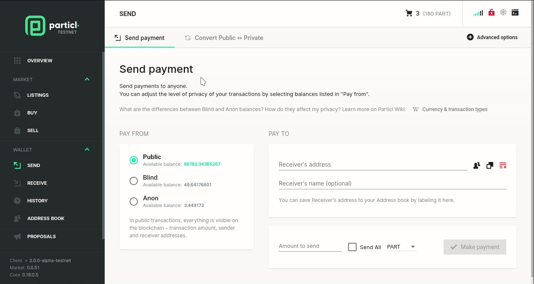Focus the Receiver's name field
This screenshot has height=284, width=534.
[x=392, y=183]
